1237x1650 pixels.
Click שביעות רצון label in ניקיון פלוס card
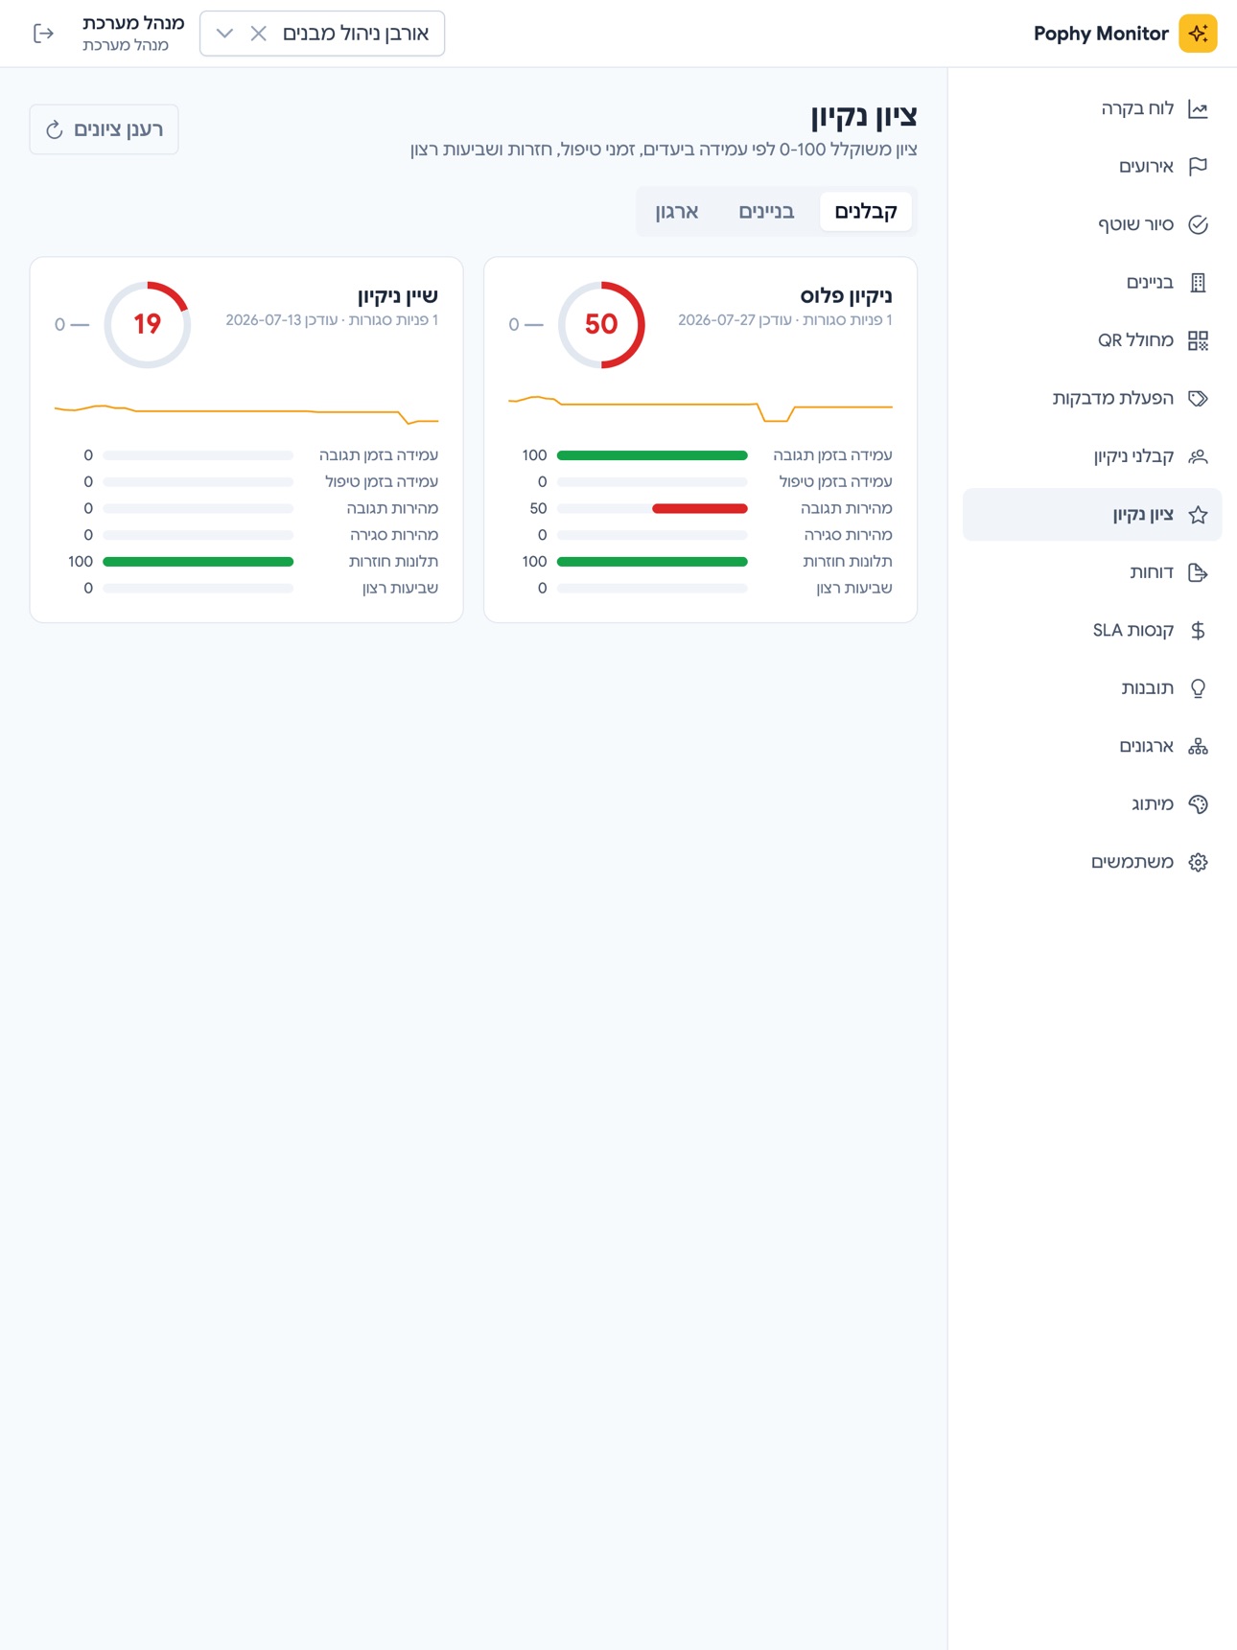[854, 588]
